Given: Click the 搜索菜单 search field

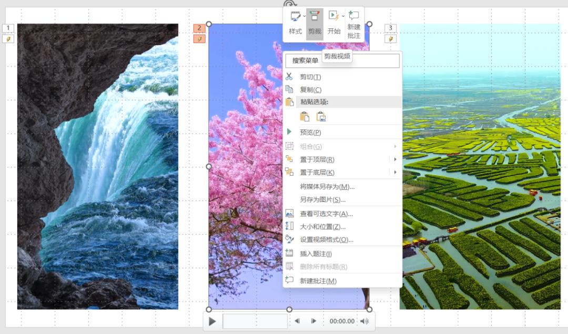Looking at the screenshot, I should pyautogui.click(x=342, y=60).
